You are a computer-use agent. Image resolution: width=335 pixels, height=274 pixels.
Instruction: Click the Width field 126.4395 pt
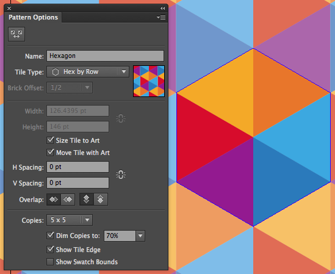pos(77,110)
